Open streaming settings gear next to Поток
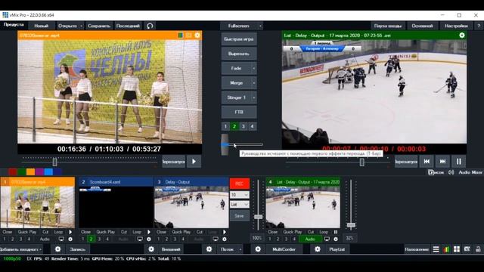This screenshot has height=272, width=484. 209,249
